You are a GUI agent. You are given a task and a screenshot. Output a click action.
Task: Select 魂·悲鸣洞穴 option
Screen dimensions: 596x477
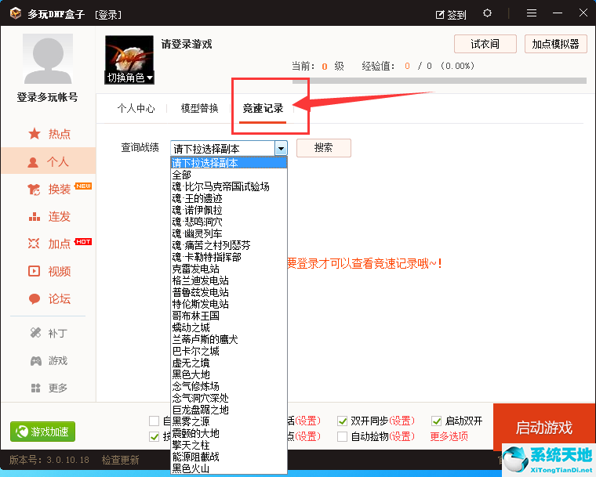229,222
